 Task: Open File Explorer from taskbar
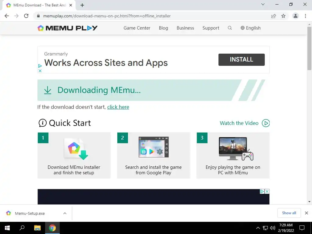point(37,228)
